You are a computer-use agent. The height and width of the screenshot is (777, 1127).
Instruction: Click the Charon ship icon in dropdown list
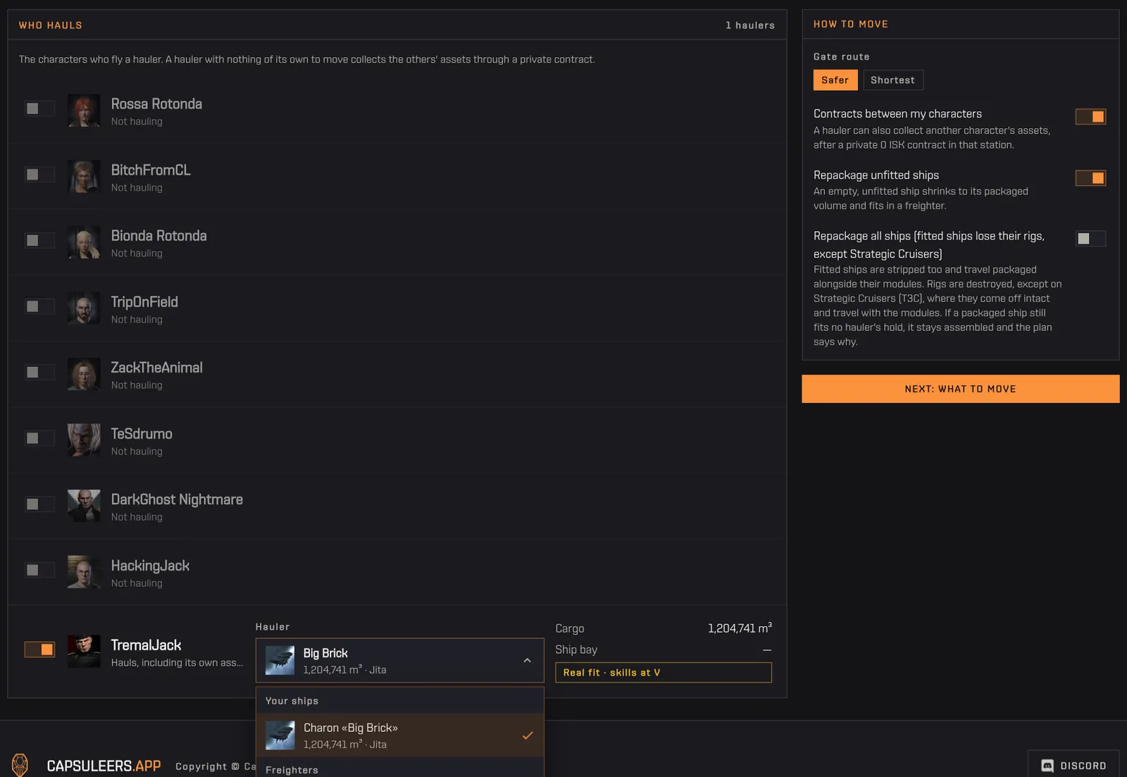pos(280,735)
